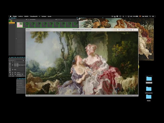This screenshot has height=123, width=164.
Task: Open the Inmediately trigger dropdown
Action: point(43,19)
